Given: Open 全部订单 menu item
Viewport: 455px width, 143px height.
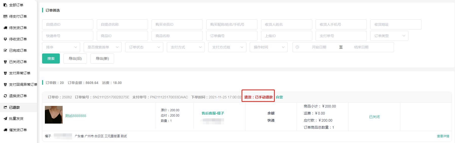Looking at the screenshot, I should (x=16, y=5).
